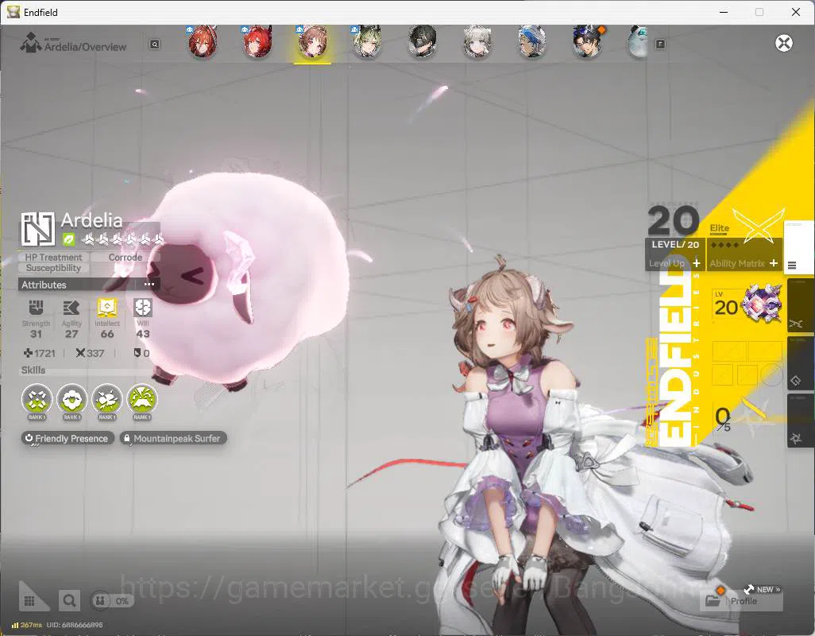Click the NEW indicator above Profile
The image size is (815, 636).
[x=763, y=589]
